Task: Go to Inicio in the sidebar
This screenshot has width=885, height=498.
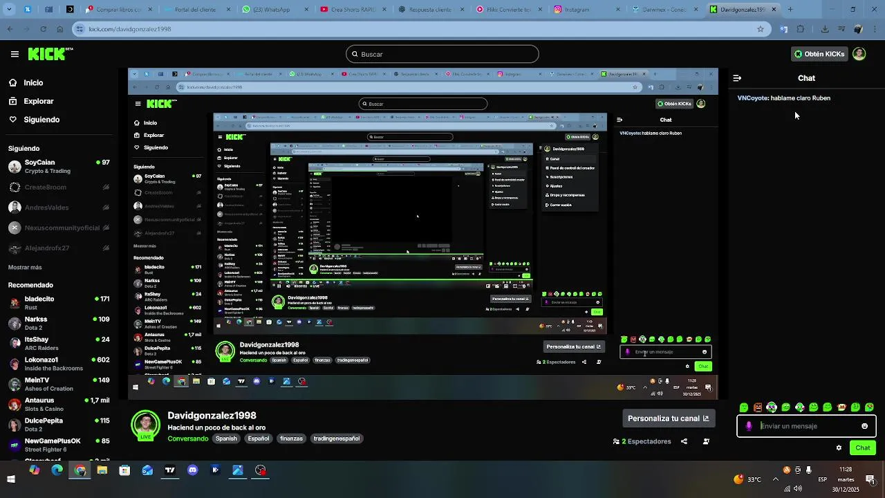Action: (x=33, y=82)
